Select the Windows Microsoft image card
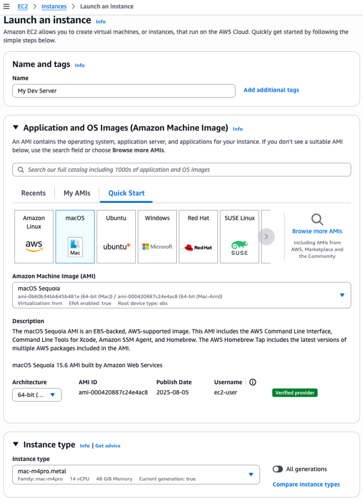 (157, 236)
